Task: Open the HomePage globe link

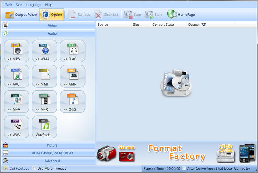Action: (x=181, y=15)
